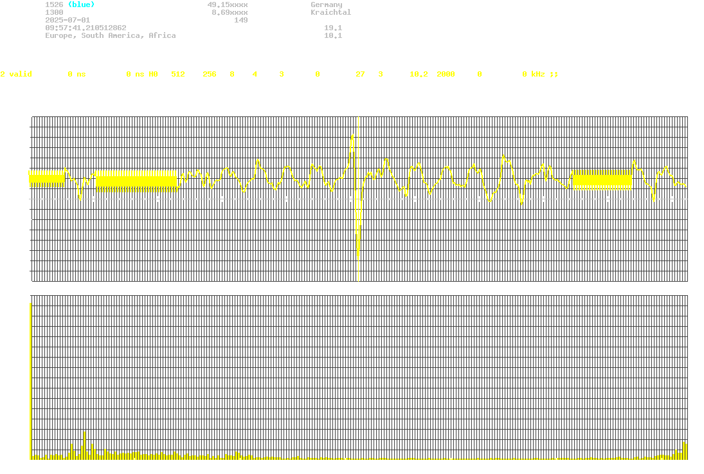Click the vertical yellow trigger line in waveform
This screenshot has height=474, width=704.
[x=358, y=199]
